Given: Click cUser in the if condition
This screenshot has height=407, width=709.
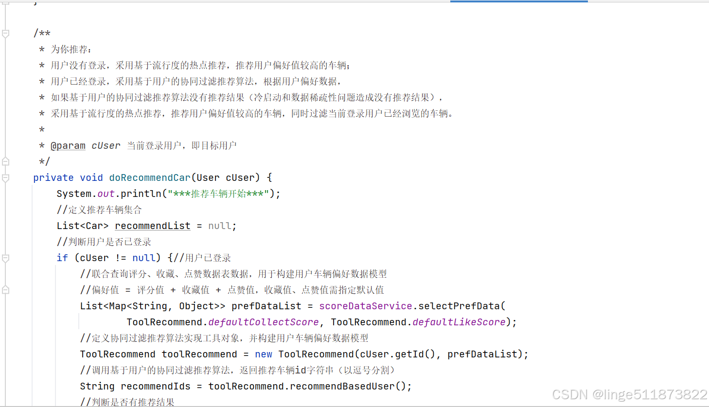Looking at the screenshot, I should (94, 258).
